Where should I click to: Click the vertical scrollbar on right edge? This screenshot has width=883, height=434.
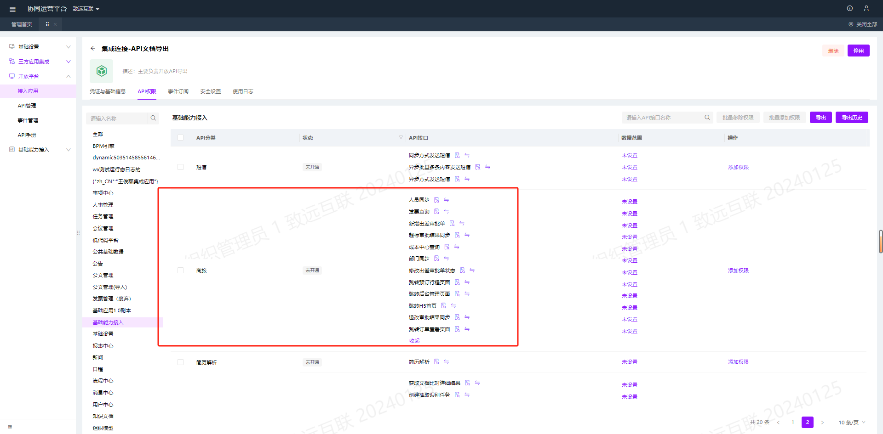[880, 242]
